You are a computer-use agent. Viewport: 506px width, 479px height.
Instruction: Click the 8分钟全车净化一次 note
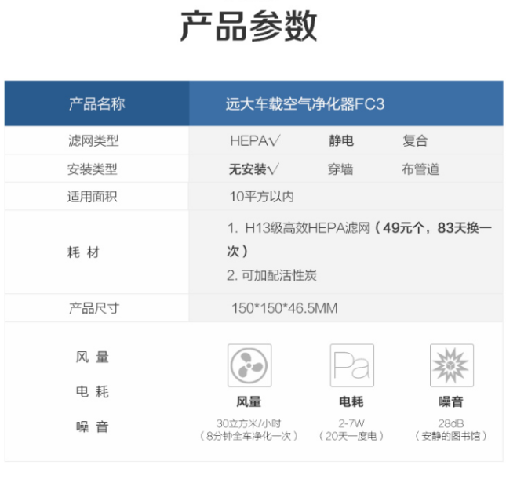tap(249, 436)
